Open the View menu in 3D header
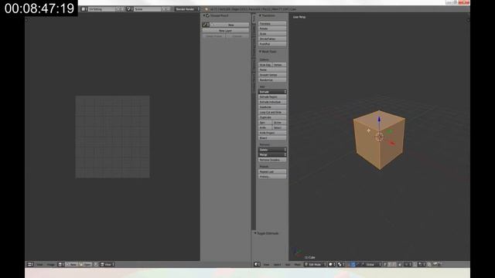Screen dimensions: 495x278 click(266, 264)
